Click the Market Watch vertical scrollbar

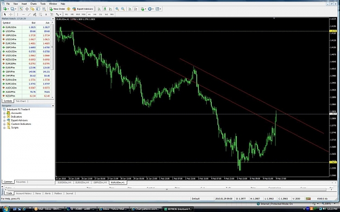[52, 60]
